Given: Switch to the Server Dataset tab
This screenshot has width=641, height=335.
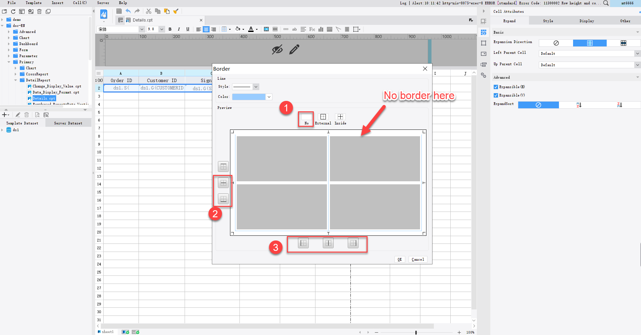Looking at the screenshot, I should click(68, 123).
